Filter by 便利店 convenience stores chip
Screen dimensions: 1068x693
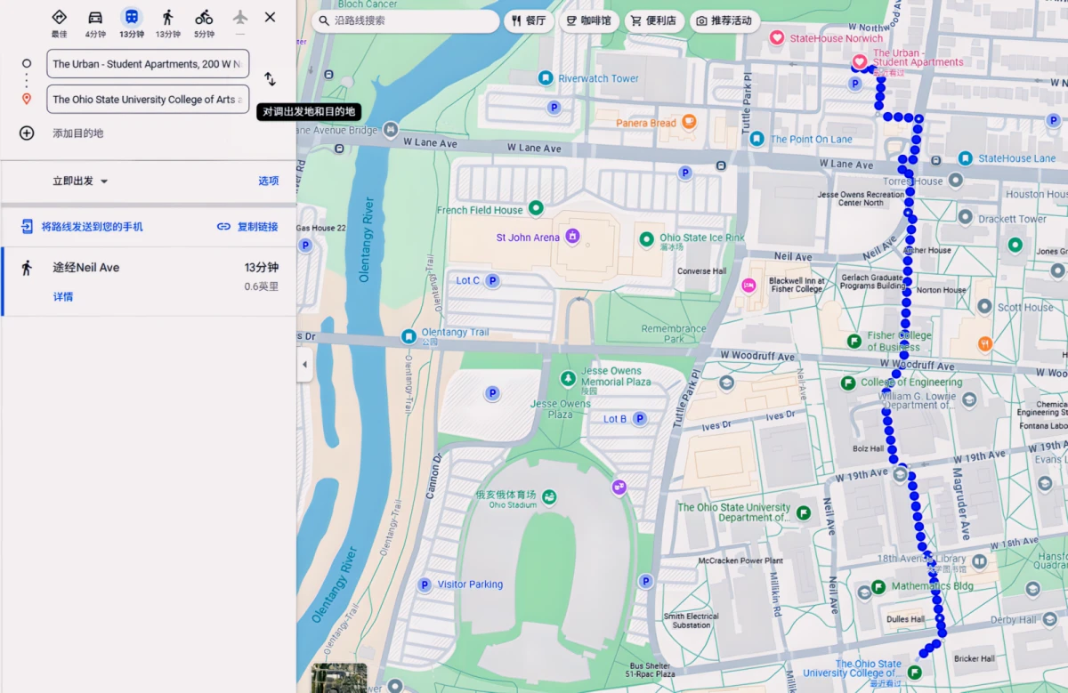point(654,20)
